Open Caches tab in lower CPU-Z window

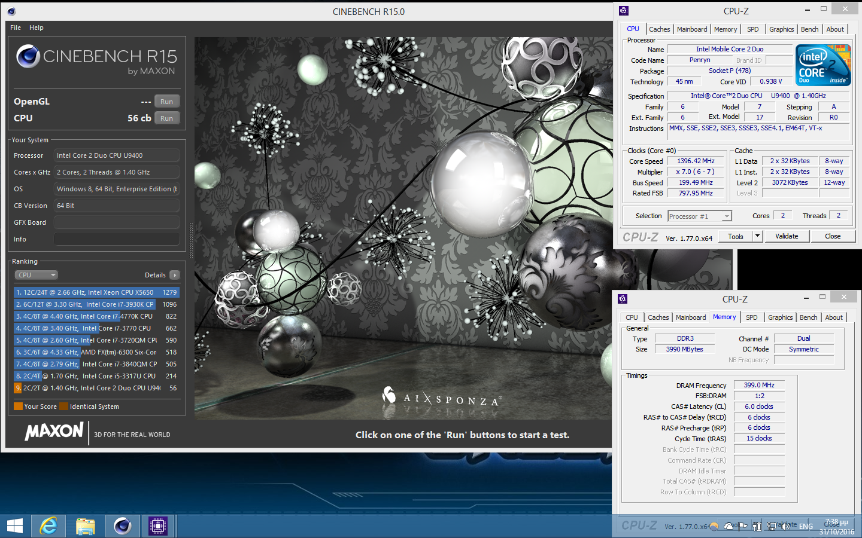(x=658, y=317)
